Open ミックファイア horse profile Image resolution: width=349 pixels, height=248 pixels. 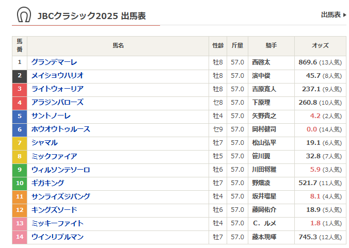click(54, 156)
